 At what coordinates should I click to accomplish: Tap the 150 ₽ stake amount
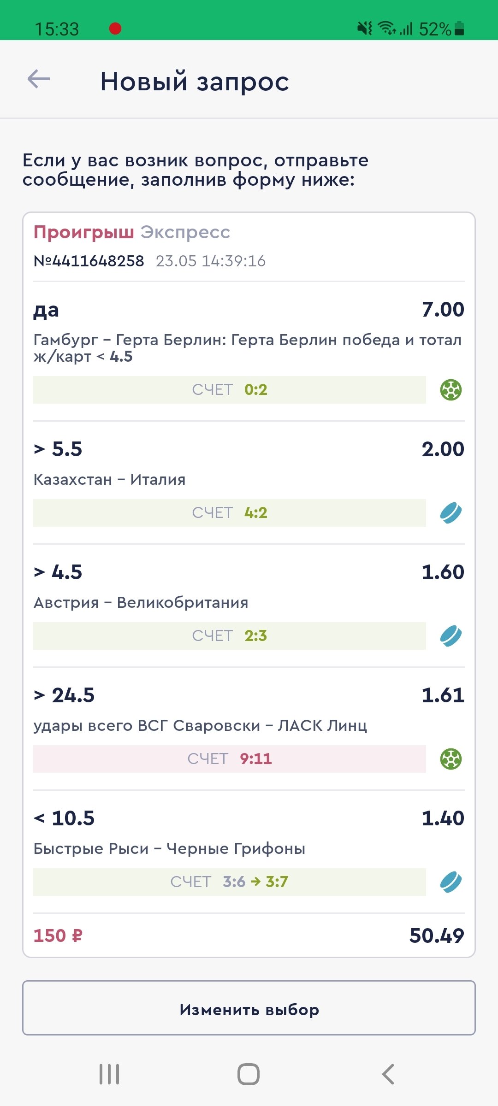(58, 936)
